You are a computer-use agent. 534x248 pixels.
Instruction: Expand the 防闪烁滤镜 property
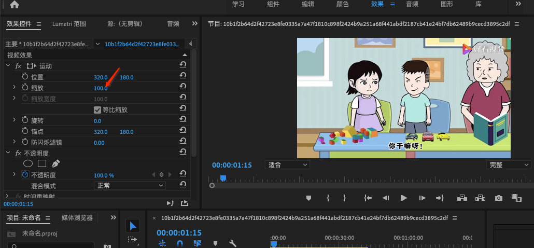[x=15, y=141]
